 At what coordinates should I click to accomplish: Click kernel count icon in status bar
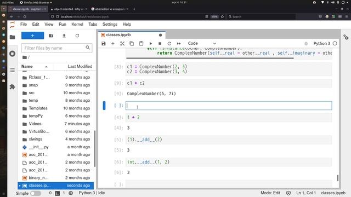pyautogui.click(x=71, y=193)
